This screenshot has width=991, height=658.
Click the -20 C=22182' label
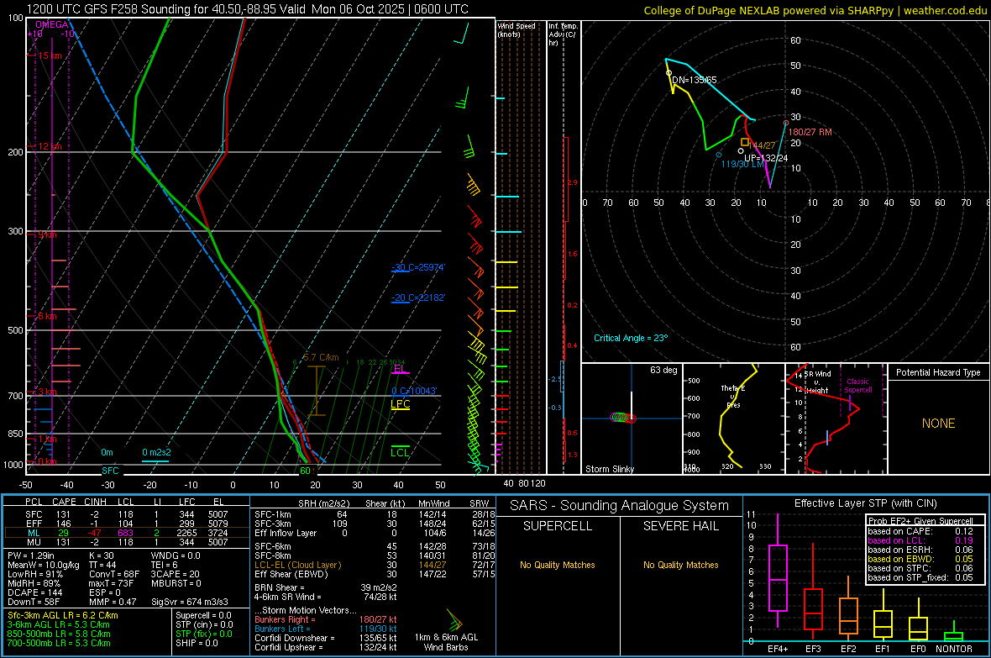point(418,297)
